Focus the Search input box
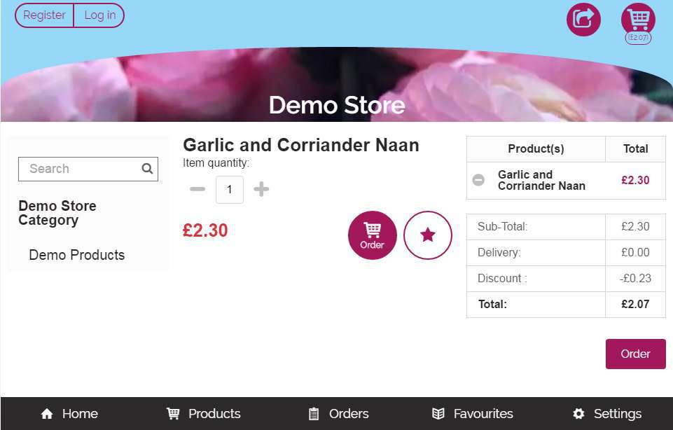This screenshot has width=673, height=430. tap(81, 169)
